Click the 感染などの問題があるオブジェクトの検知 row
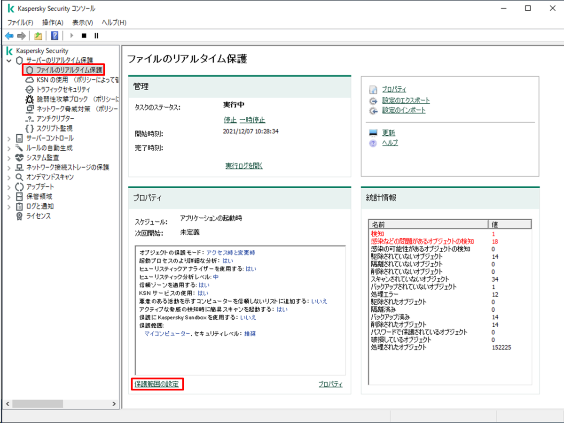The width and height of the screenshot is (564, 423). (450, 241)
